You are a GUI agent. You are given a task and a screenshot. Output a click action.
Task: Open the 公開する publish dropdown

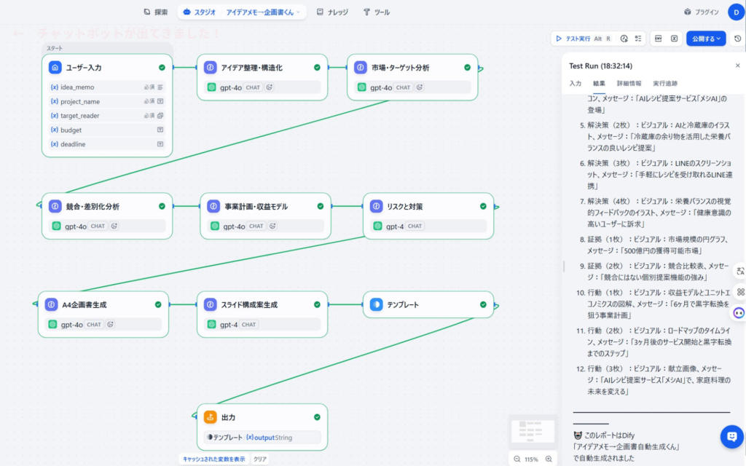706,39
